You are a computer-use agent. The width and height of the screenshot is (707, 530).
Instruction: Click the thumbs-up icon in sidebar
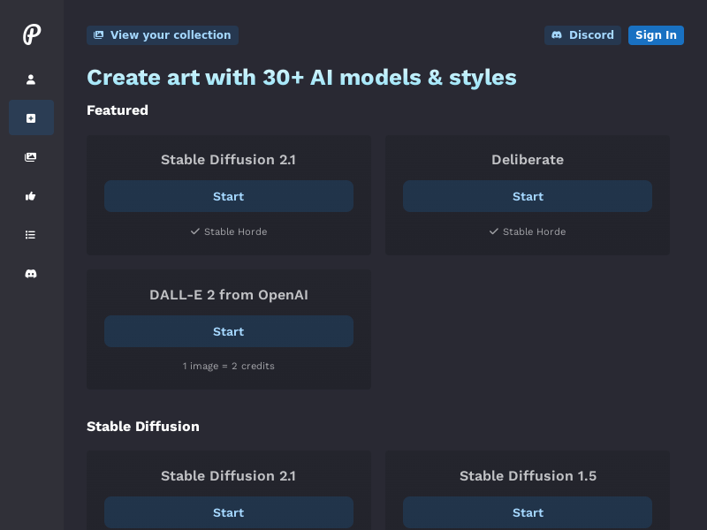tap(31, 196)
